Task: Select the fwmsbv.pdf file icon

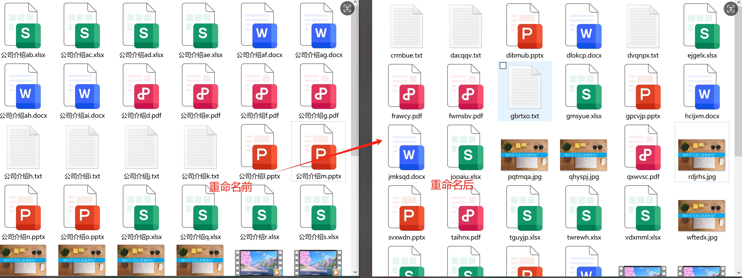Action: 466,87
